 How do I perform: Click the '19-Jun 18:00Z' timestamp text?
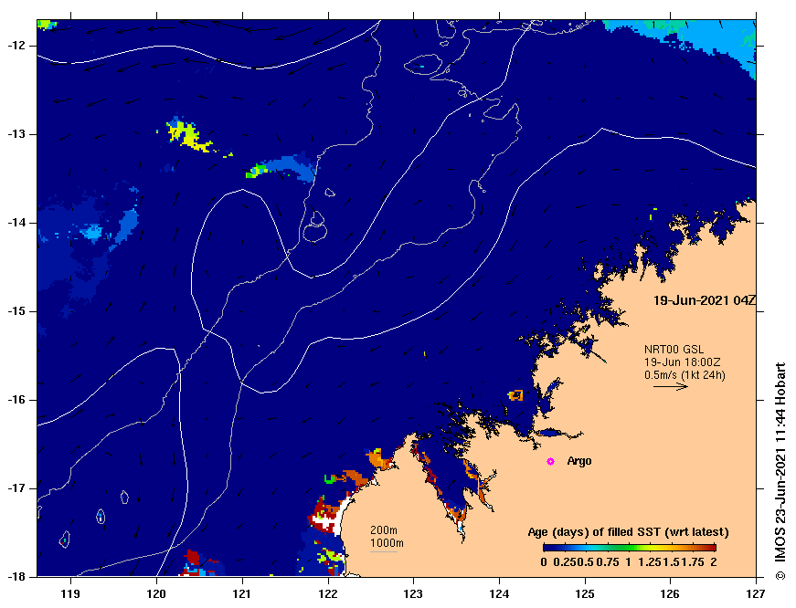pos(683,362)
